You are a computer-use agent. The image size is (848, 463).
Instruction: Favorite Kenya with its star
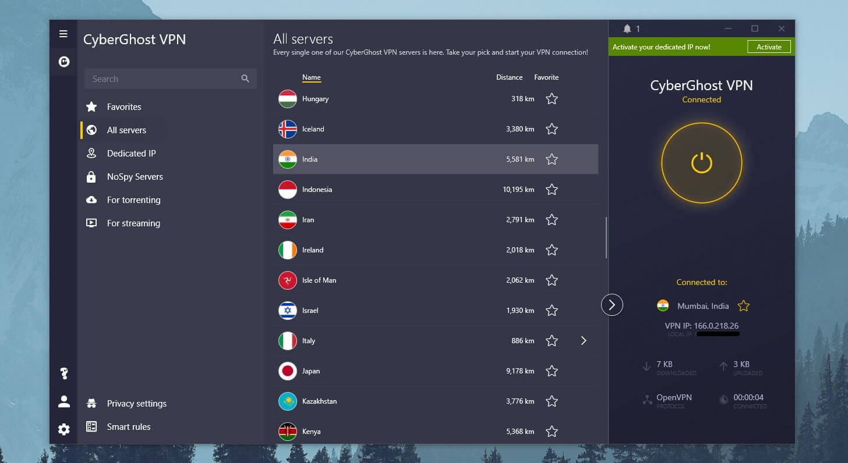[x=552, y=432]
